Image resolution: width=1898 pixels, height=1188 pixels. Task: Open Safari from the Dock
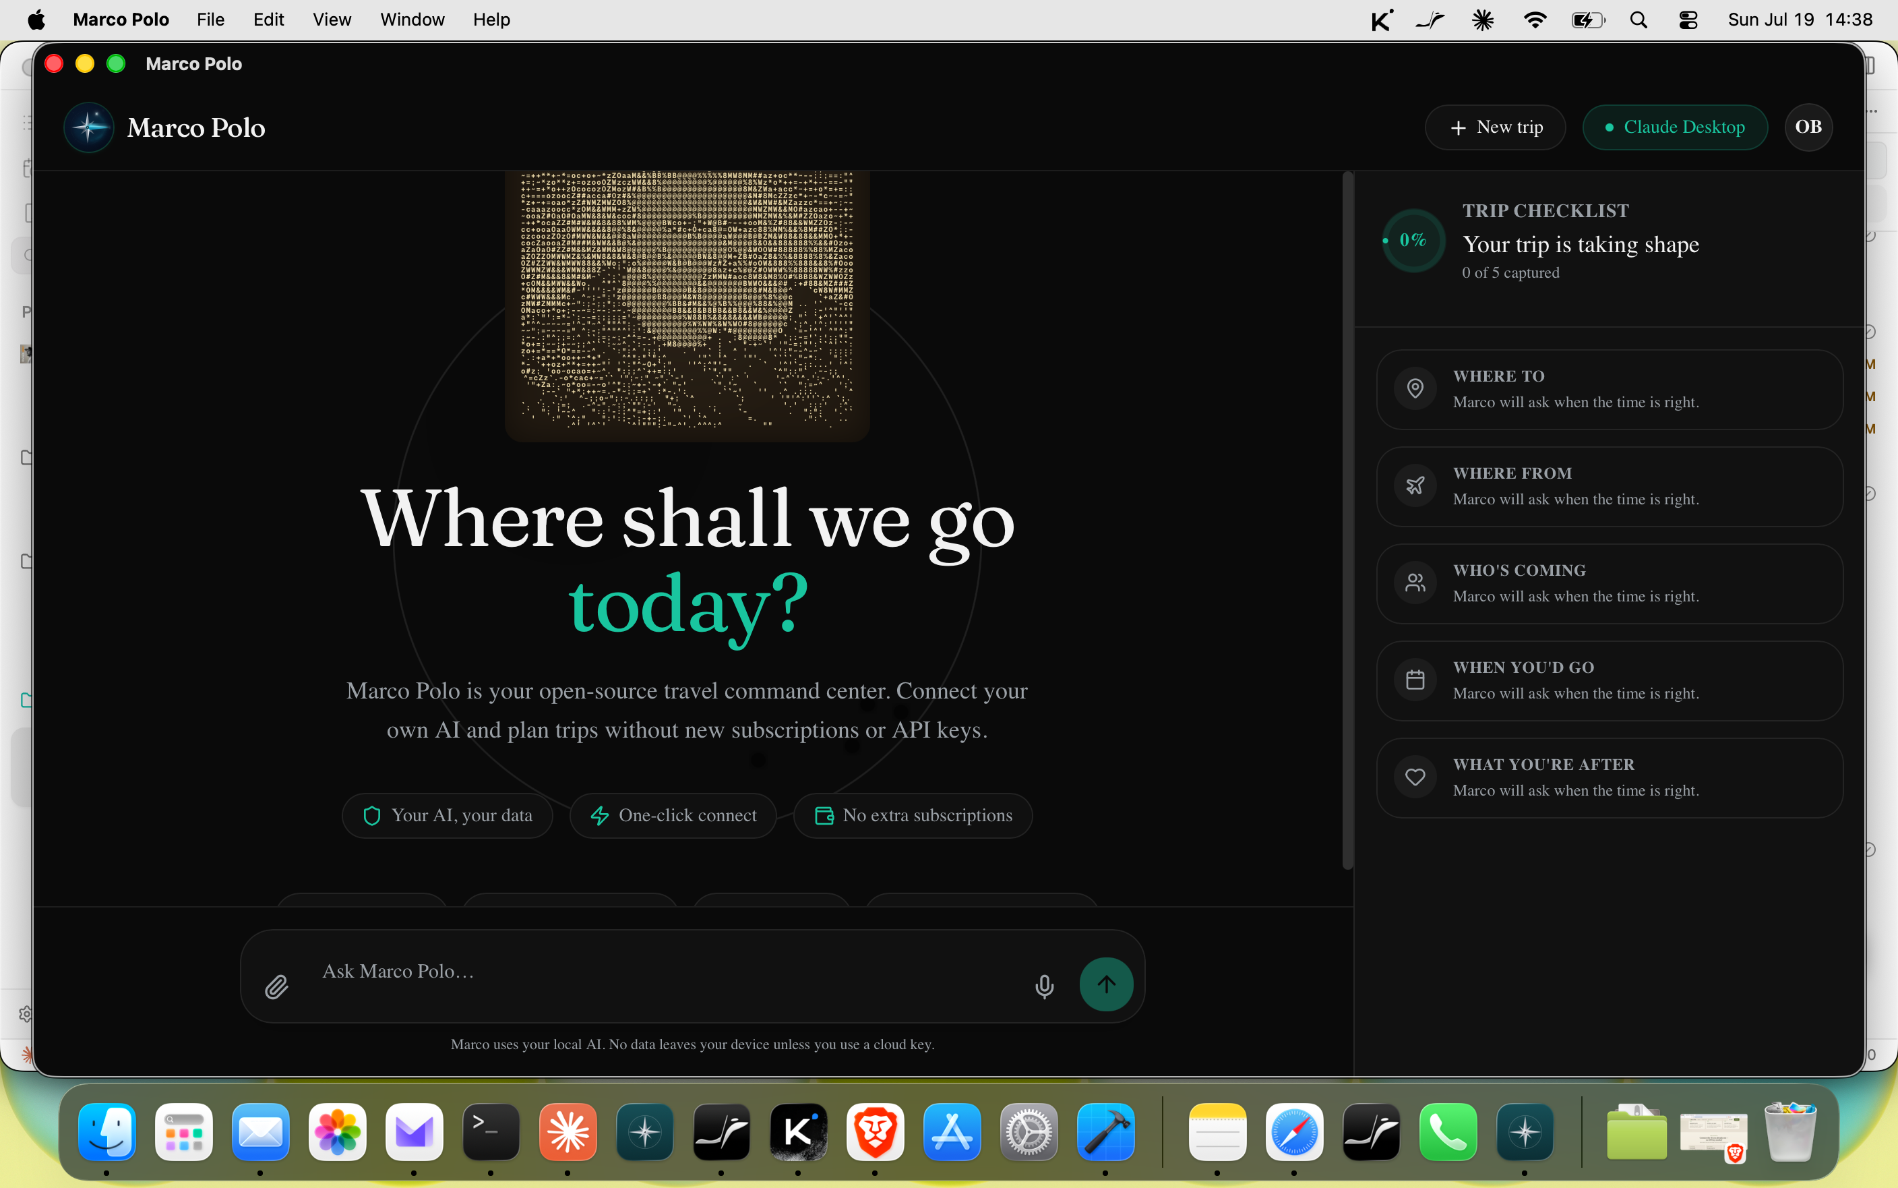click(1294, 1132)
